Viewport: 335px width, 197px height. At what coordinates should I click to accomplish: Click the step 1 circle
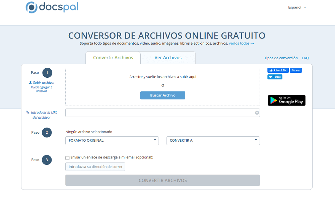point(47,73)
